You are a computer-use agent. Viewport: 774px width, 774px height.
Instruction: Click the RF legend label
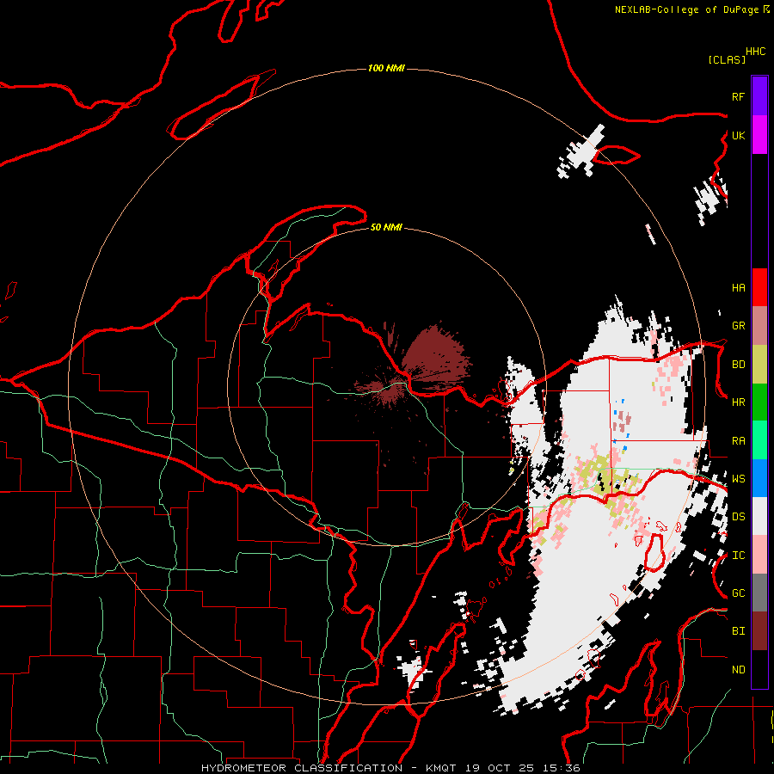click(x=738, y=96)
